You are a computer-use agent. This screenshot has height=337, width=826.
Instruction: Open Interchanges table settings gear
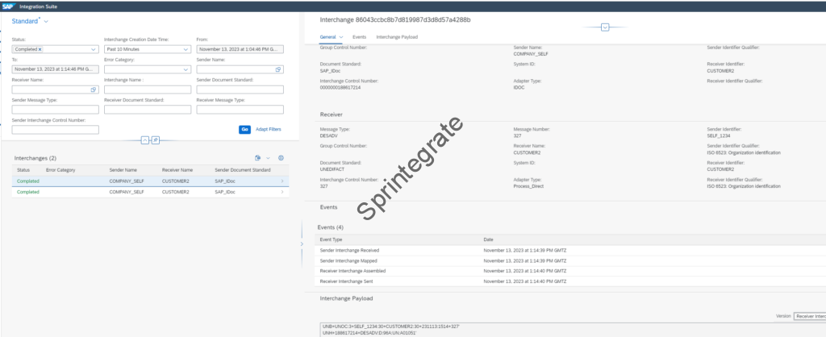click(x=281, y=158)
